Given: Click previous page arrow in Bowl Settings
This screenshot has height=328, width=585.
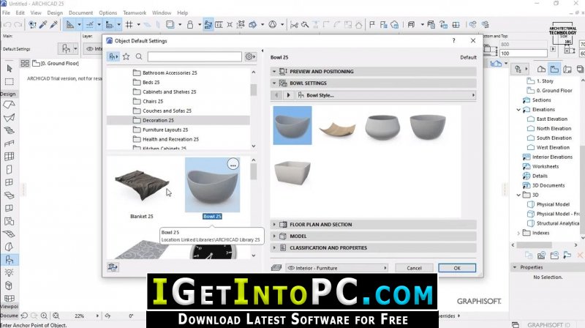Looking at the screenshot, I should click(276, 95).
